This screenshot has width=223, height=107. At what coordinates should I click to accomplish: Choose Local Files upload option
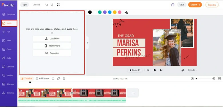click(52, 39)
